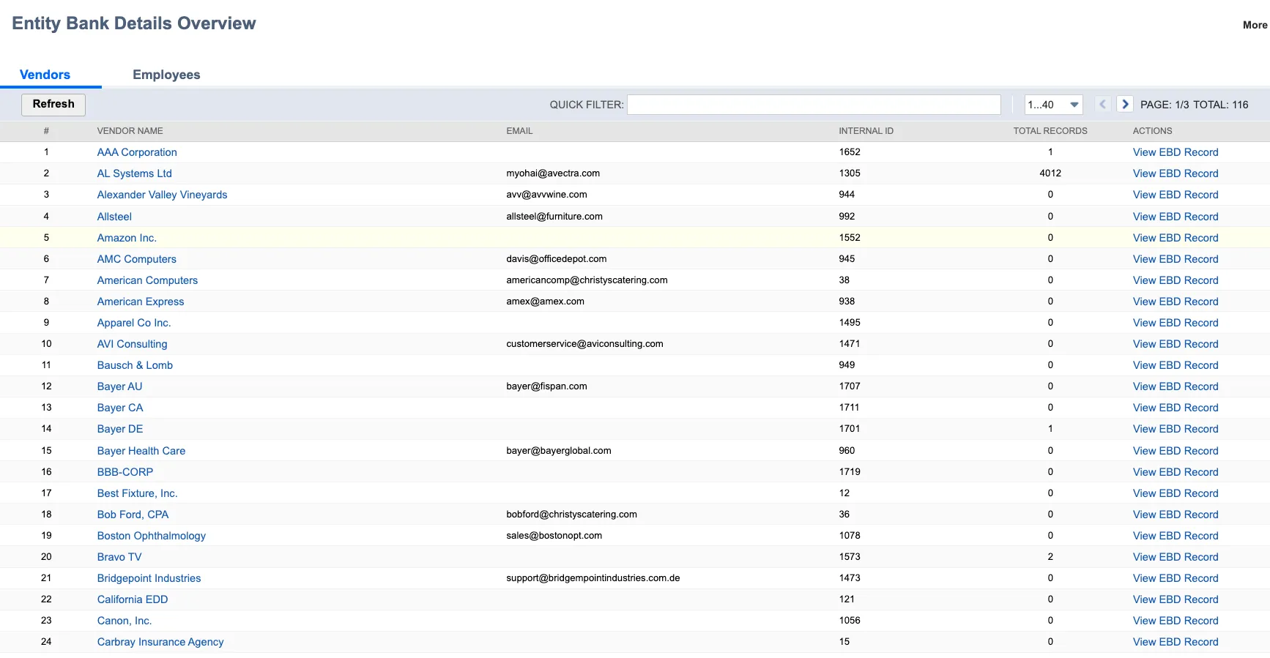Open Alexander Valley Vineyards vendor
The width and height of the screenshot is (1270, 658).
[162, 195]
